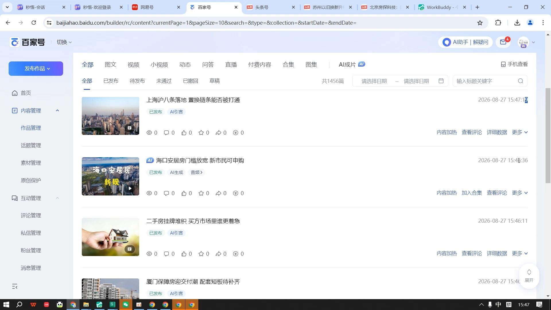This screenshot has width=551, height=310.
Task: Click the like thumb icon on 海口安居房 article
Action: click(x=184, y=193)
